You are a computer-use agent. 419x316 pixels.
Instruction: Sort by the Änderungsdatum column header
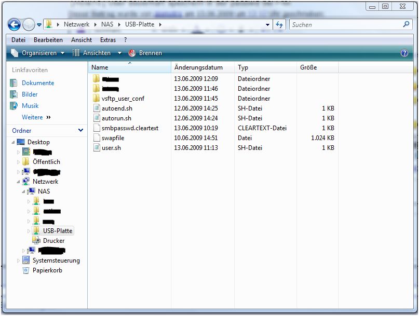point(198,67)
